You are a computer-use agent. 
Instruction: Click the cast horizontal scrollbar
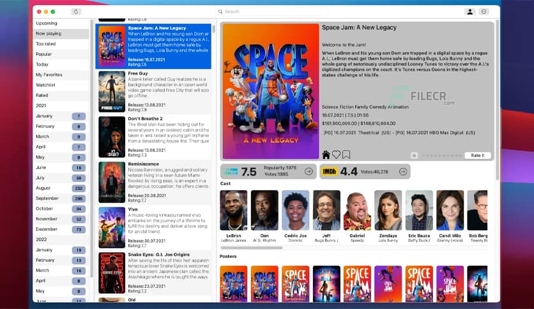[x=251, y=248]
